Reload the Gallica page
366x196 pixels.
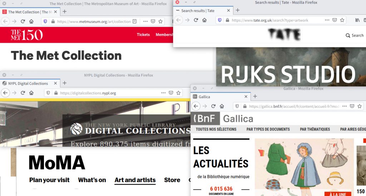(213, 106)
